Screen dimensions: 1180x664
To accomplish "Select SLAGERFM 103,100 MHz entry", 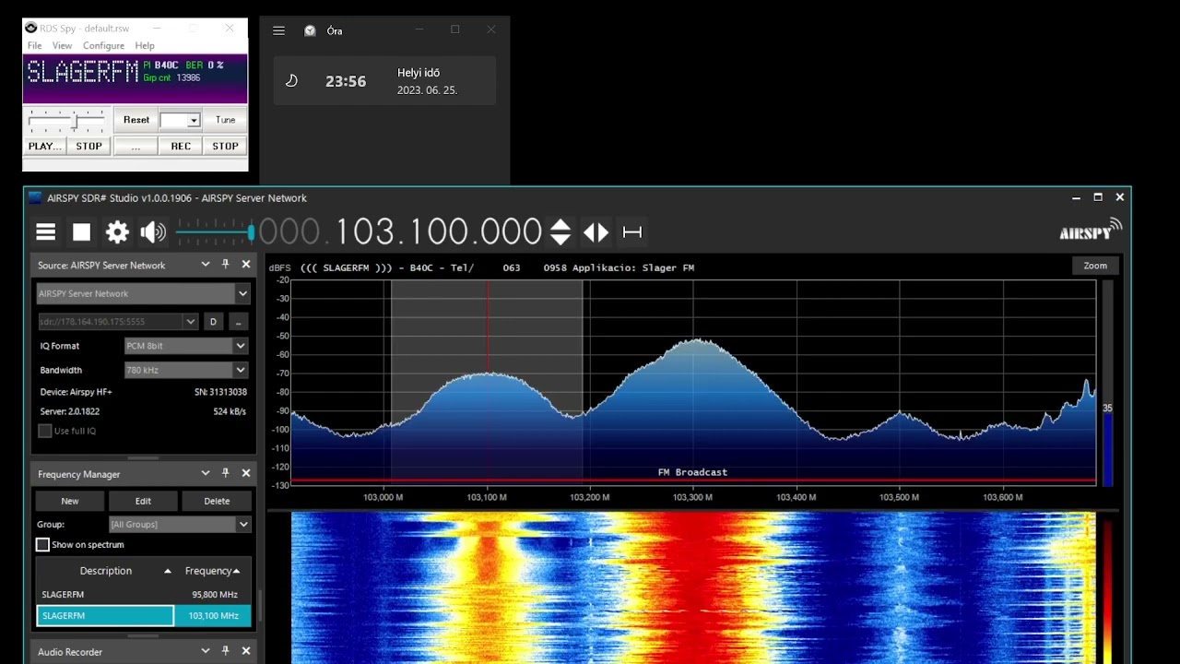I will 143,615.
